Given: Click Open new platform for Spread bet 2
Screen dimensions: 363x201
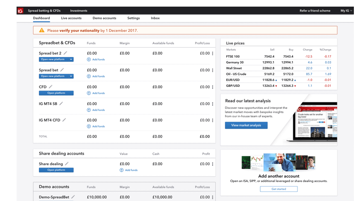Looking at the screenshot, I should coord(54,60).
